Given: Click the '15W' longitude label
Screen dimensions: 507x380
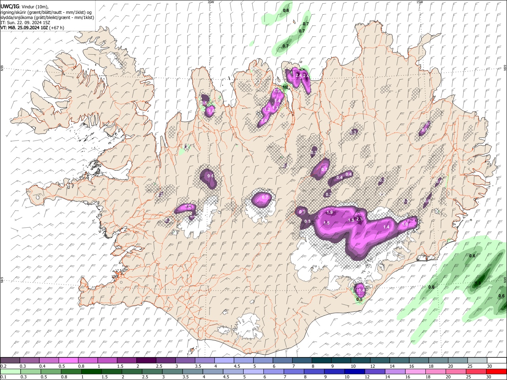Looking at the screenshot, I should [x=419, y=2].
